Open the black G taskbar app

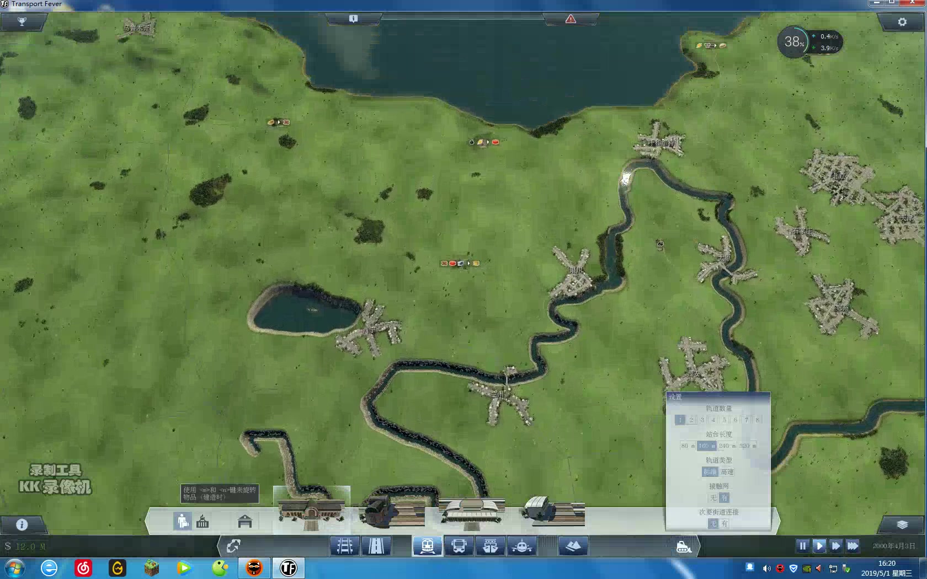(x=118, y=568)
